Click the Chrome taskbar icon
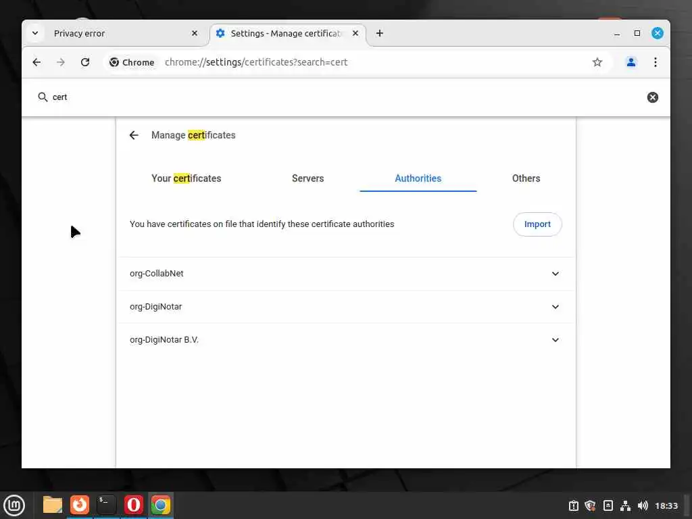This screenshot has width=692, height=519. coord(161,505)
